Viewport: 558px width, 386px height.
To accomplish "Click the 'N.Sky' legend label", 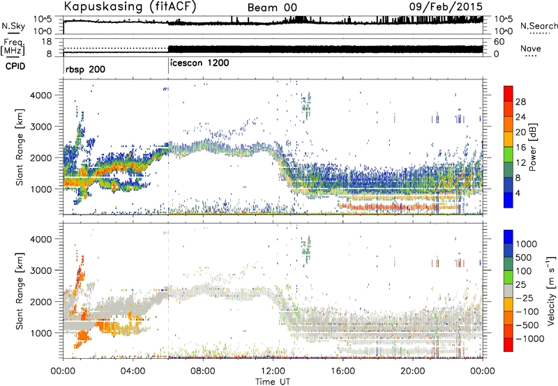I will [13, 26].
